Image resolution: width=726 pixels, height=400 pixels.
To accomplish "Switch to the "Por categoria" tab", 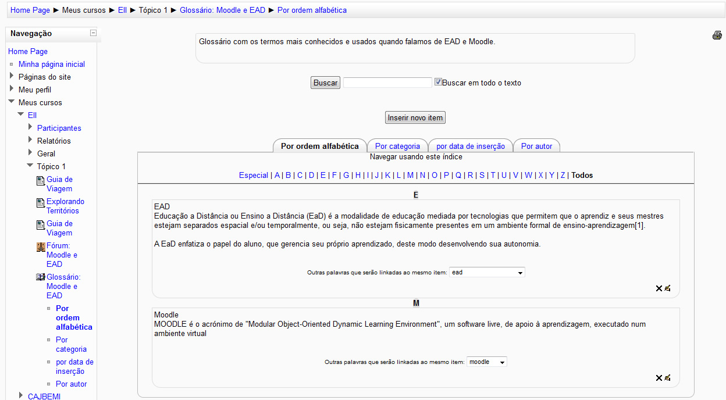I will click(x=397, y=146).
